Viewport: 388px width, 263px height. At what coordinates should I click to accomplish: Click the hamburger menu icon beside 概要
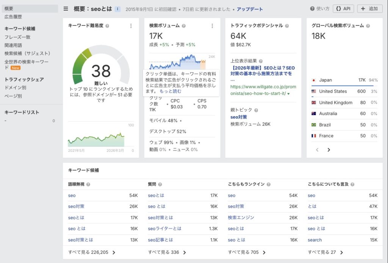coord(66,9)
